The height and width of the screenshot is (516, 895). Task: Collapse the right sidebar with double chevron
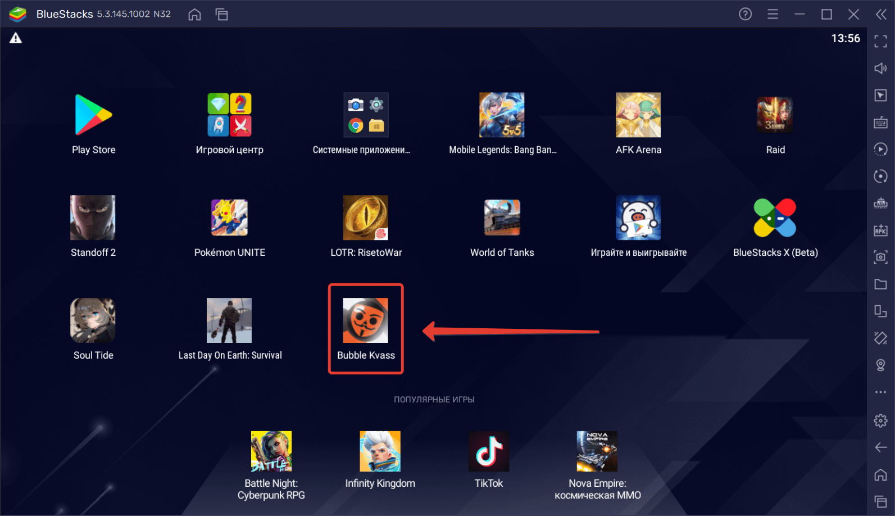tap(881, 15)
